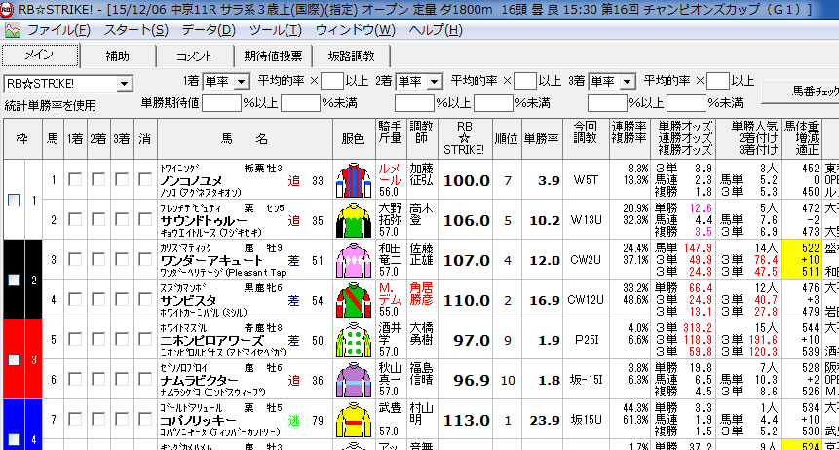Click jockey silks icon for ワンダーアキュート
839x450 pixels.
point(353,261)
